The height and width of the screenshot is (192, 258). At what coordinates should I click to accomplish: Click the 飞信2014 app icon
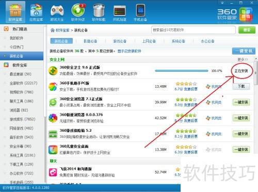click(53, 172)
